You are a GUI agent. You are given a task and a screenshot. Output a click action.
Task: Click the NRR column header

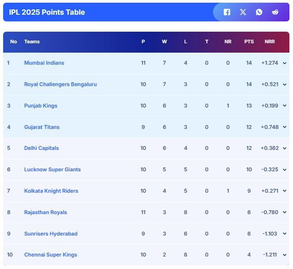(270, 41)
